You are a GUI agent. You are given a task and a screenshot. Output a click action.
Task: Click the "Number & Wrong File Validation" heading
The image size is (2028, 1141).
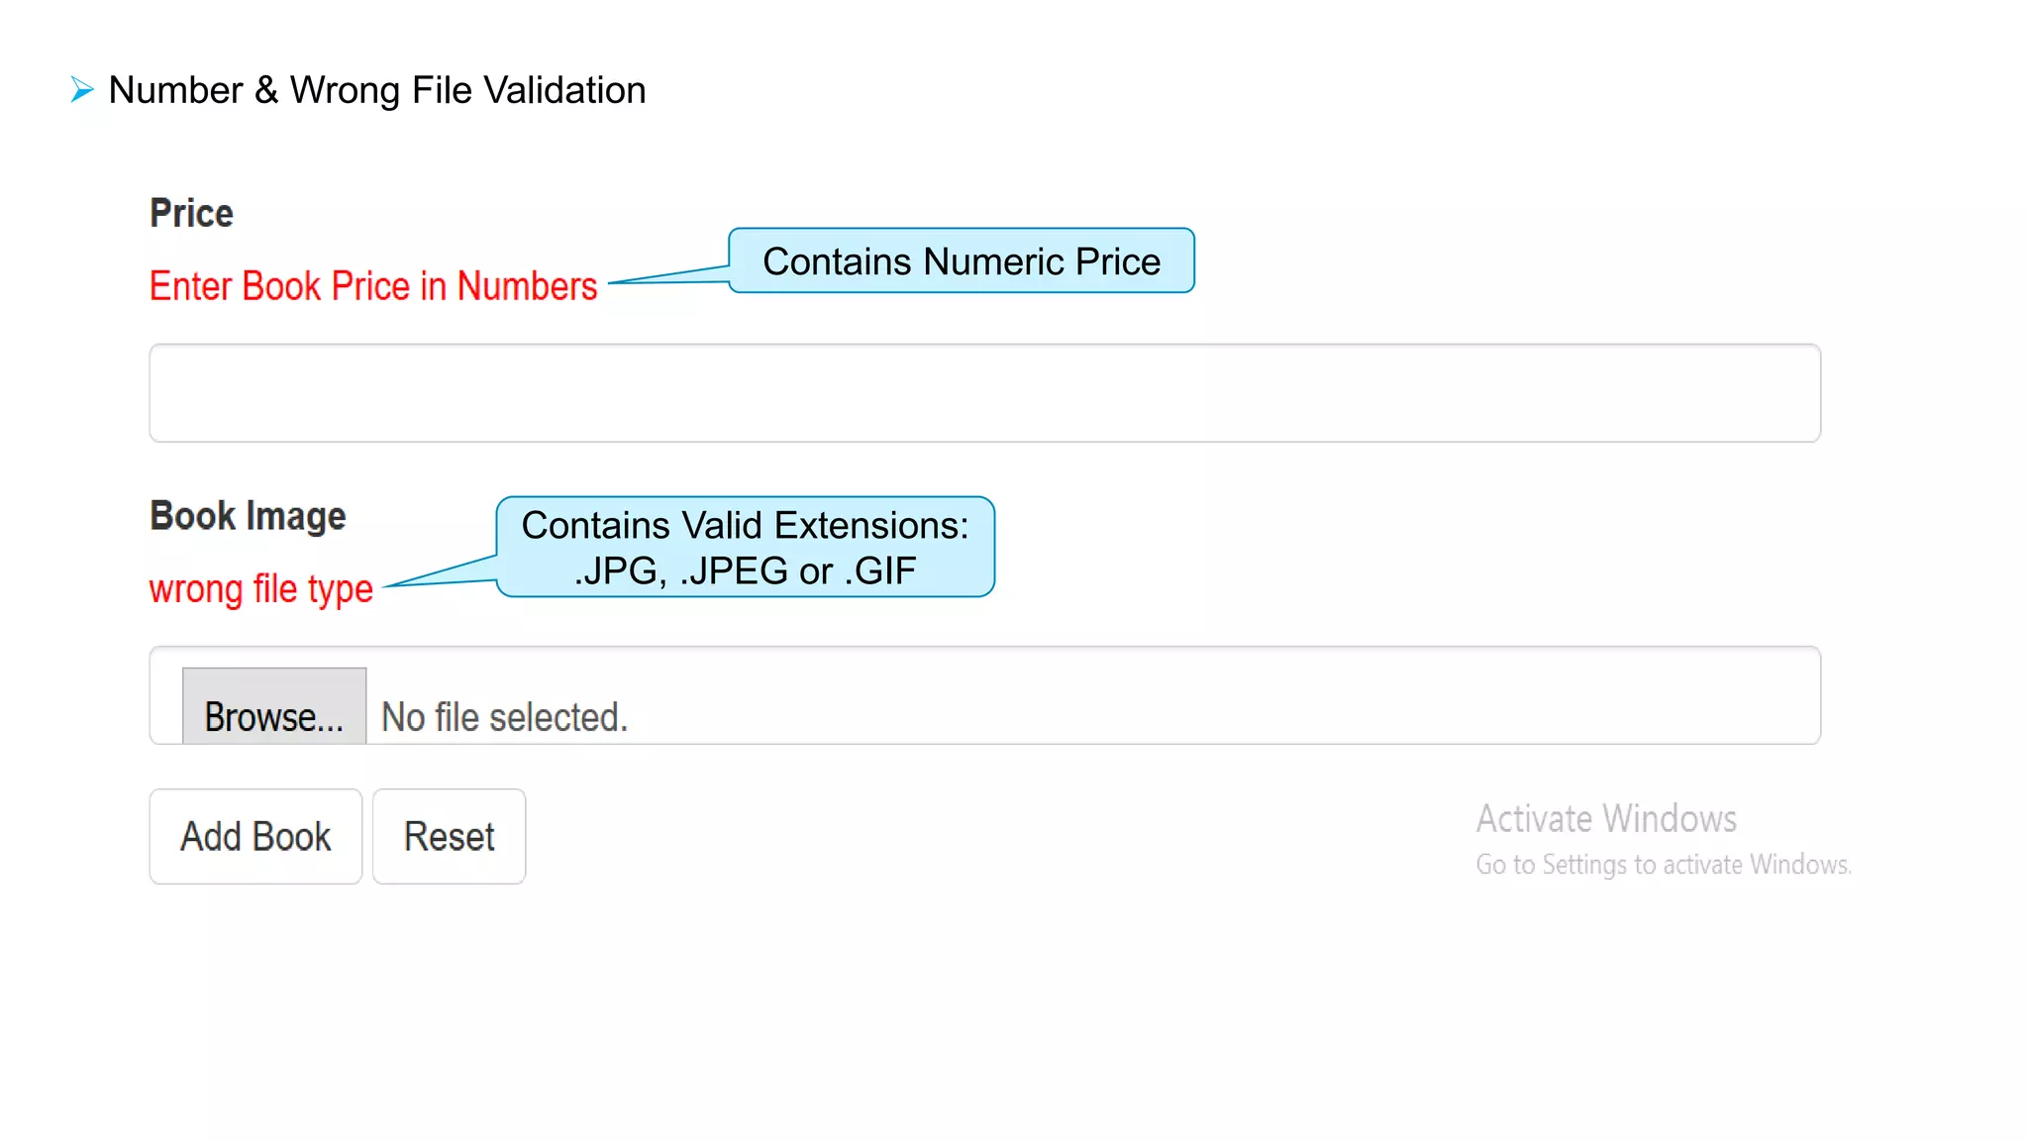tap(376, 90)
